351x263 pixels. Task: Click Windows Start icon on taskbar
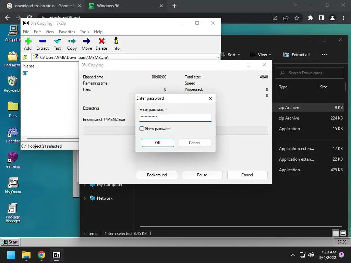coord(11,255)
